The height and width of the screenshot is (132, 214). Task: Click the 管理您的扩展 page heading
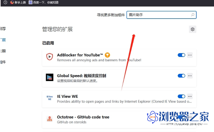pyautogui.click(x=57, y=29)
